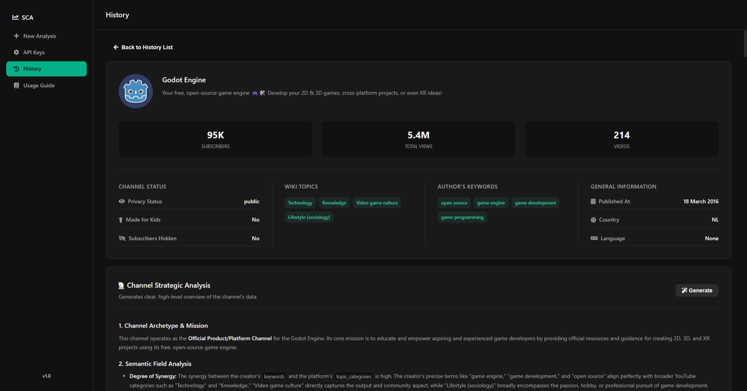This screenshot has height=391, width=747.
Task: Click the Video game culture tag
Action: (377, 203)
